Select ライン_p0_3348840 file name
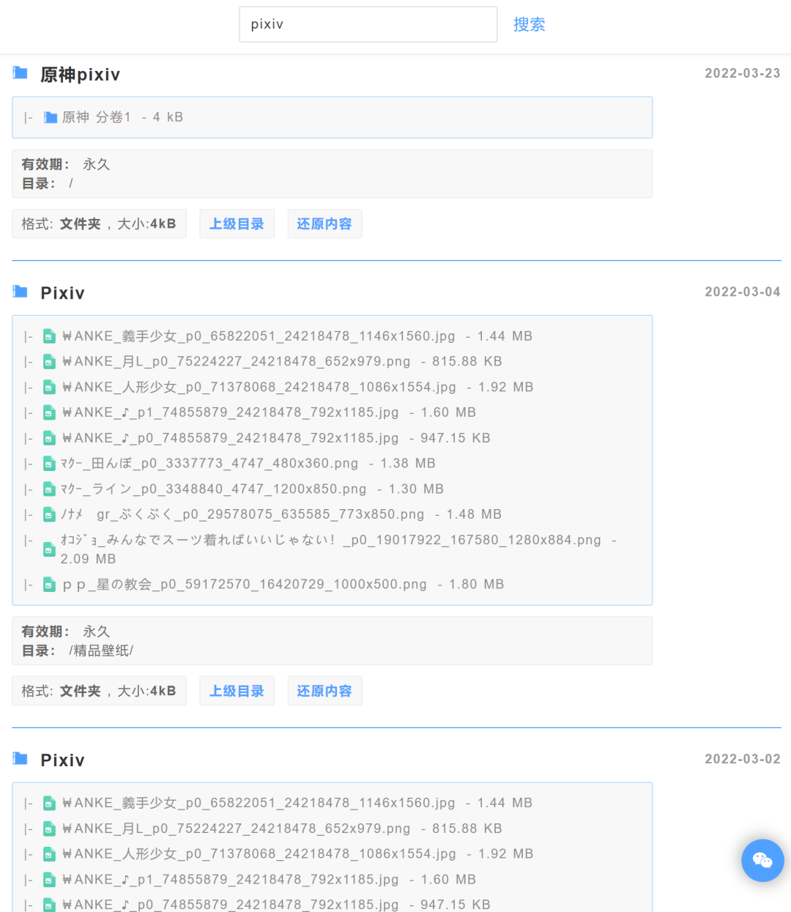This screenshot has height=912, width=791. tap(213, 489)
